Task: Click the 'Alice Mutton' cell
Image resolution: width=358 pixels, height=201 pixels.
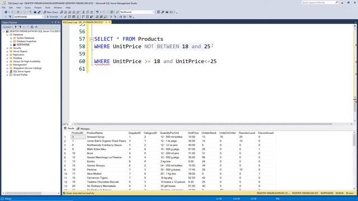Action: tap(94, 174)
